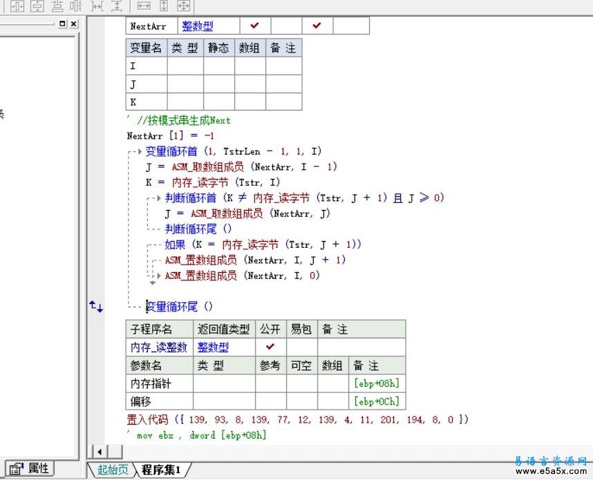The height and width of the screenshot is (480, 593).
Task: Click the equal horizontal spacing toolbar icon
Action: coord(97,6)
